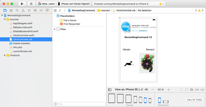Open the Report navigator speech bubble icon
The height and width of the screenshot is (107, 206).
tap(47, 10)
